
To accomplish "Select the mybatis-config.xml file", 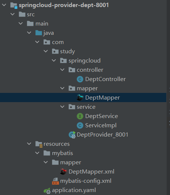I will click(x=86, y=181).
